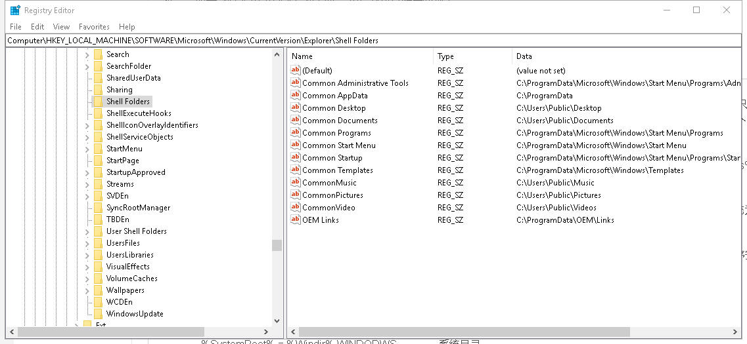Expand the Search key

[x=87, y=54]
